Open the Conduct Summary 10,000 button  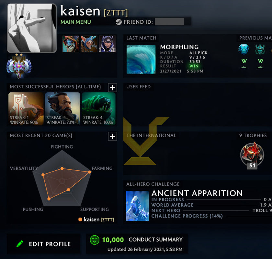137,244
